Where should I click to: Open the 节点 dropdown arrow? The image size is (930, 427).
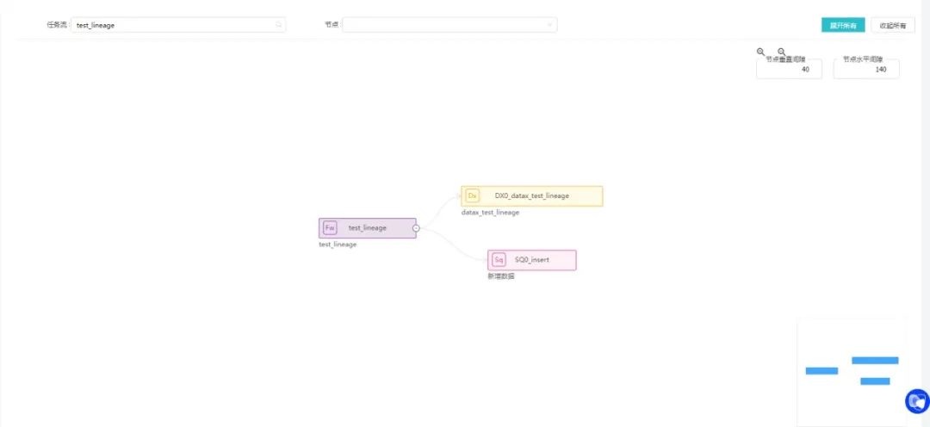tap(549, 25)
